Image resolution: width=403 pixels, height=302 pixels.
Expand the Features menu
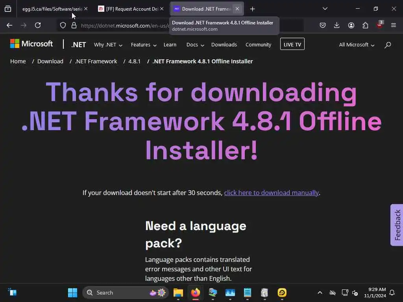pos(144,45)
